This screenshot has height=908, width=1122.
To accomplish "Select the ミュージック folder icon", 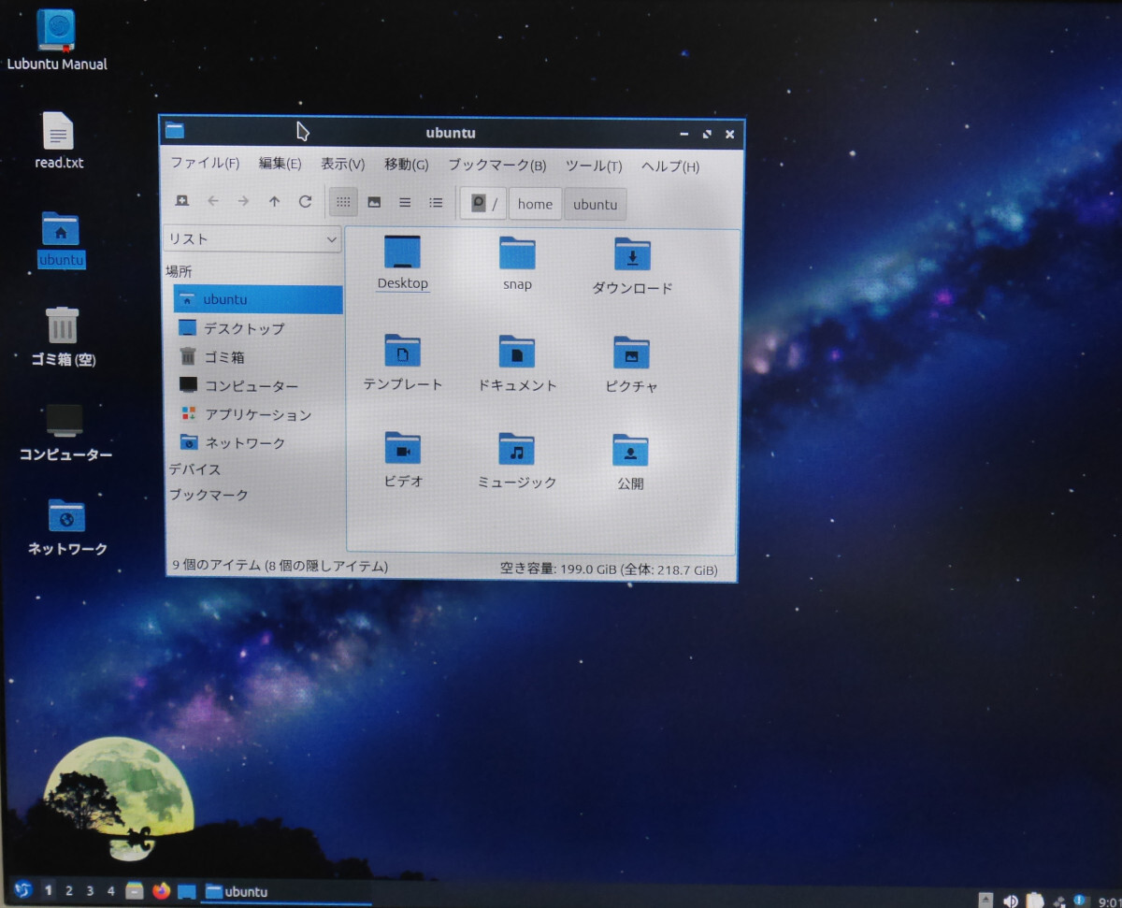I will pyautogui.click(x=517, y=461).
